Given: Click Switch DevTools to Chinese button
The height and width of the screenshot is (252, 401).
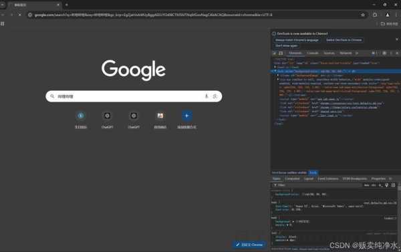Looking at the screenshot, I should (344, 40).
